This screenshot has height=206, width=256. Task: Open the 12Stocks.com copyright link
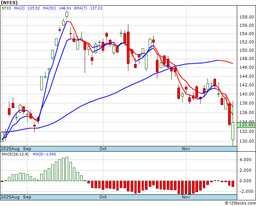pos(240,203)
